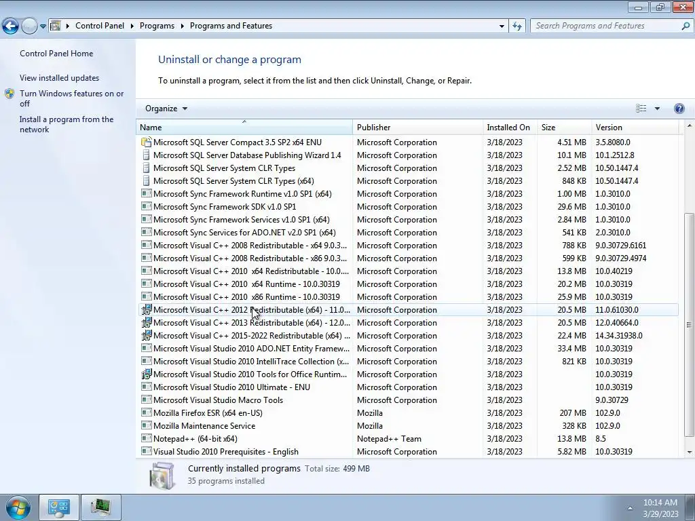Click the Help question mark icon

tap(679, 109)
